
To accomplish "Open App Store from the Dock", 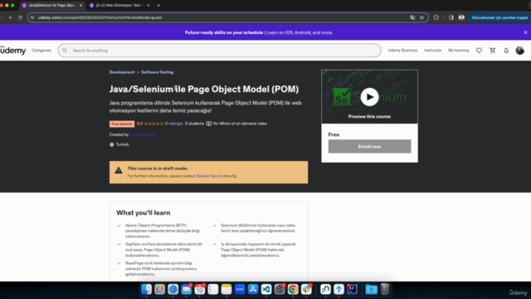I will [253, 289].
